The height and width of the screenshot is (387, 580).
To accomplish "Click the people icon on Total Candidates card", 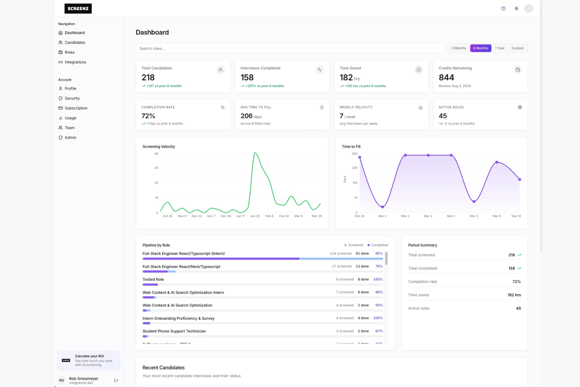I will (221, 70).
